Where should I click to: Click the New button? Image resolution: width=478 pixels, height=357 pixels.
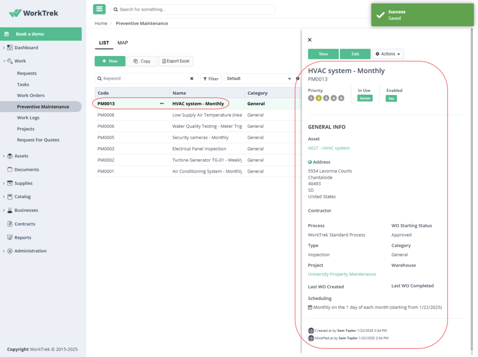(x=110, y=61)
